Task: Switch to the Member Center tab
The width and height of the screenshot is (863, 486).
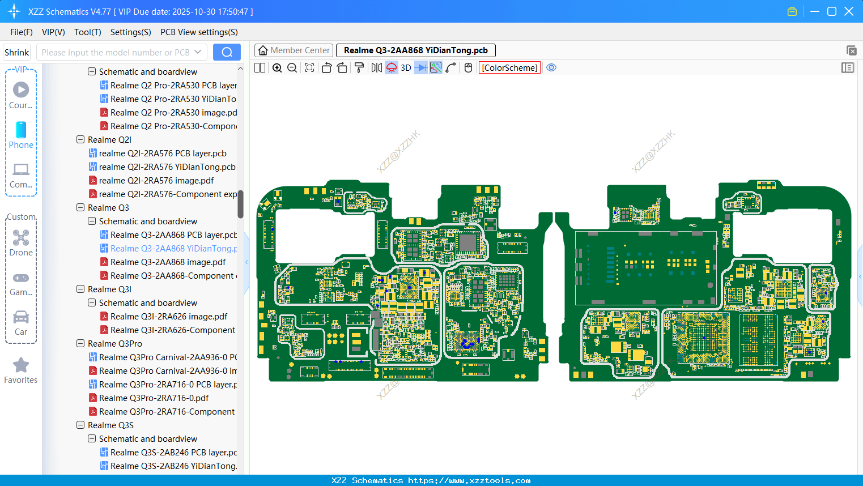Action: click(294, 50)
